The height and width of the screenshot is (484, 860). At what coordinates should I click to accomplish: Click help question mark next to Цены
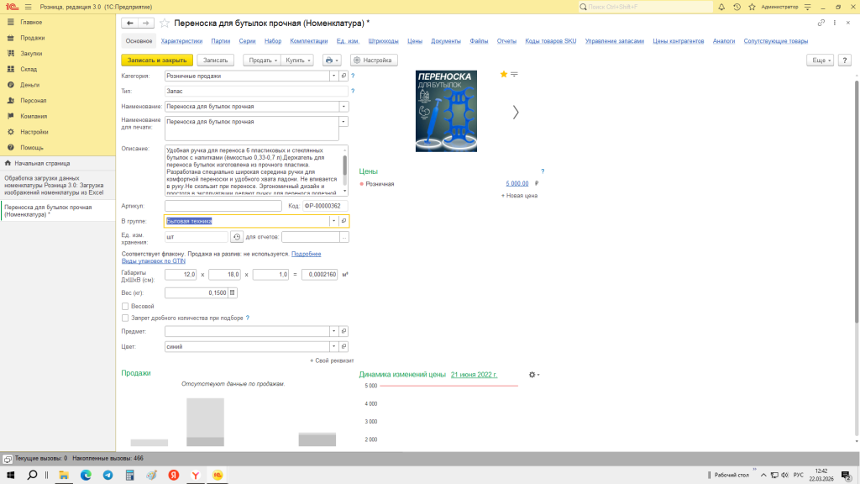coord(543,171)
